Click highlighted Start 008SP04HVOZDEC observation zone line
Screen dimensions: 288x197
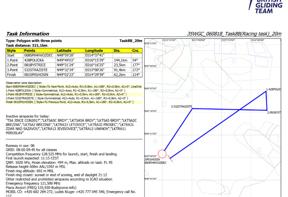tap(74, 86)
